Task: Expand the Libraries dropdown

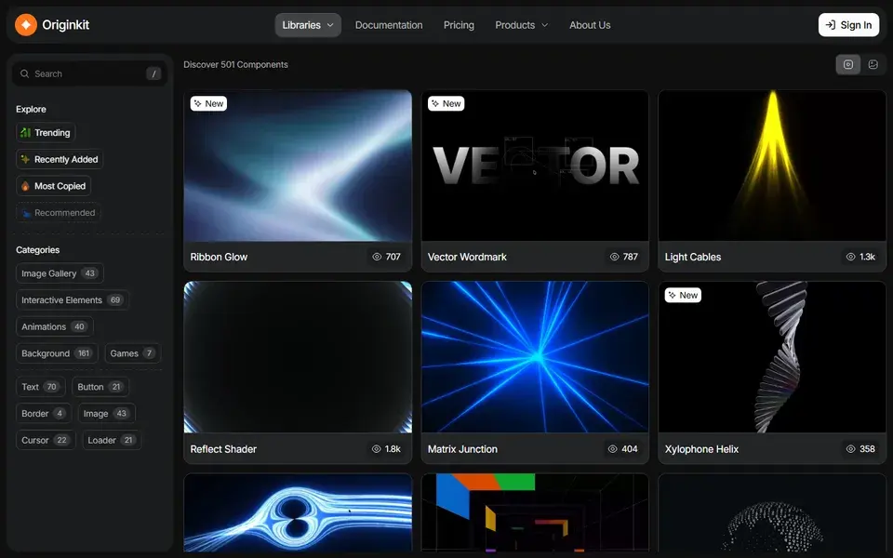Action: (308, 25)
